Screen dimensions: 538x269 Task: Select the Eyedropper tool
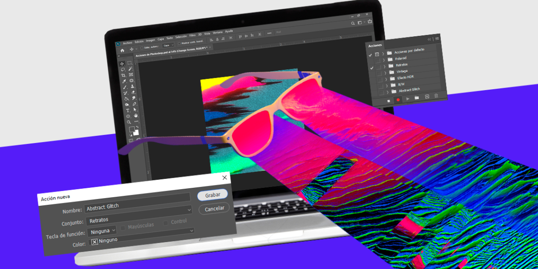coord(124,81)
